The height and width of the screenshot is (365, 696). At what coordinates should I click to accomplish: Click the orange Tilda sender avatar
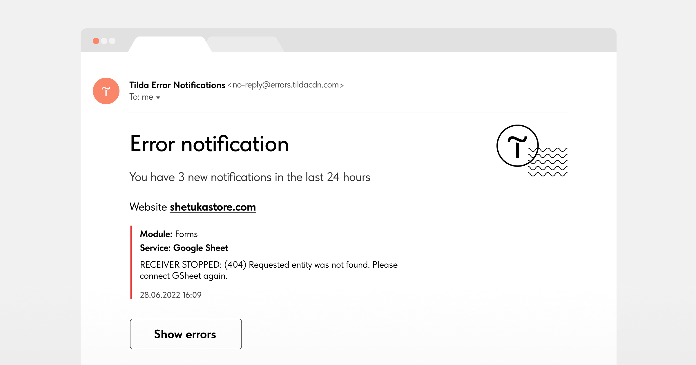[106, 91]
